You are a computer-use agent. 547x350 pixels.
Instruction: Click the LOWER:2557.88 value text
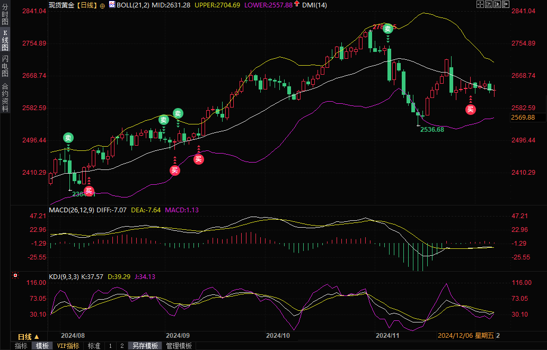[268, 5]
